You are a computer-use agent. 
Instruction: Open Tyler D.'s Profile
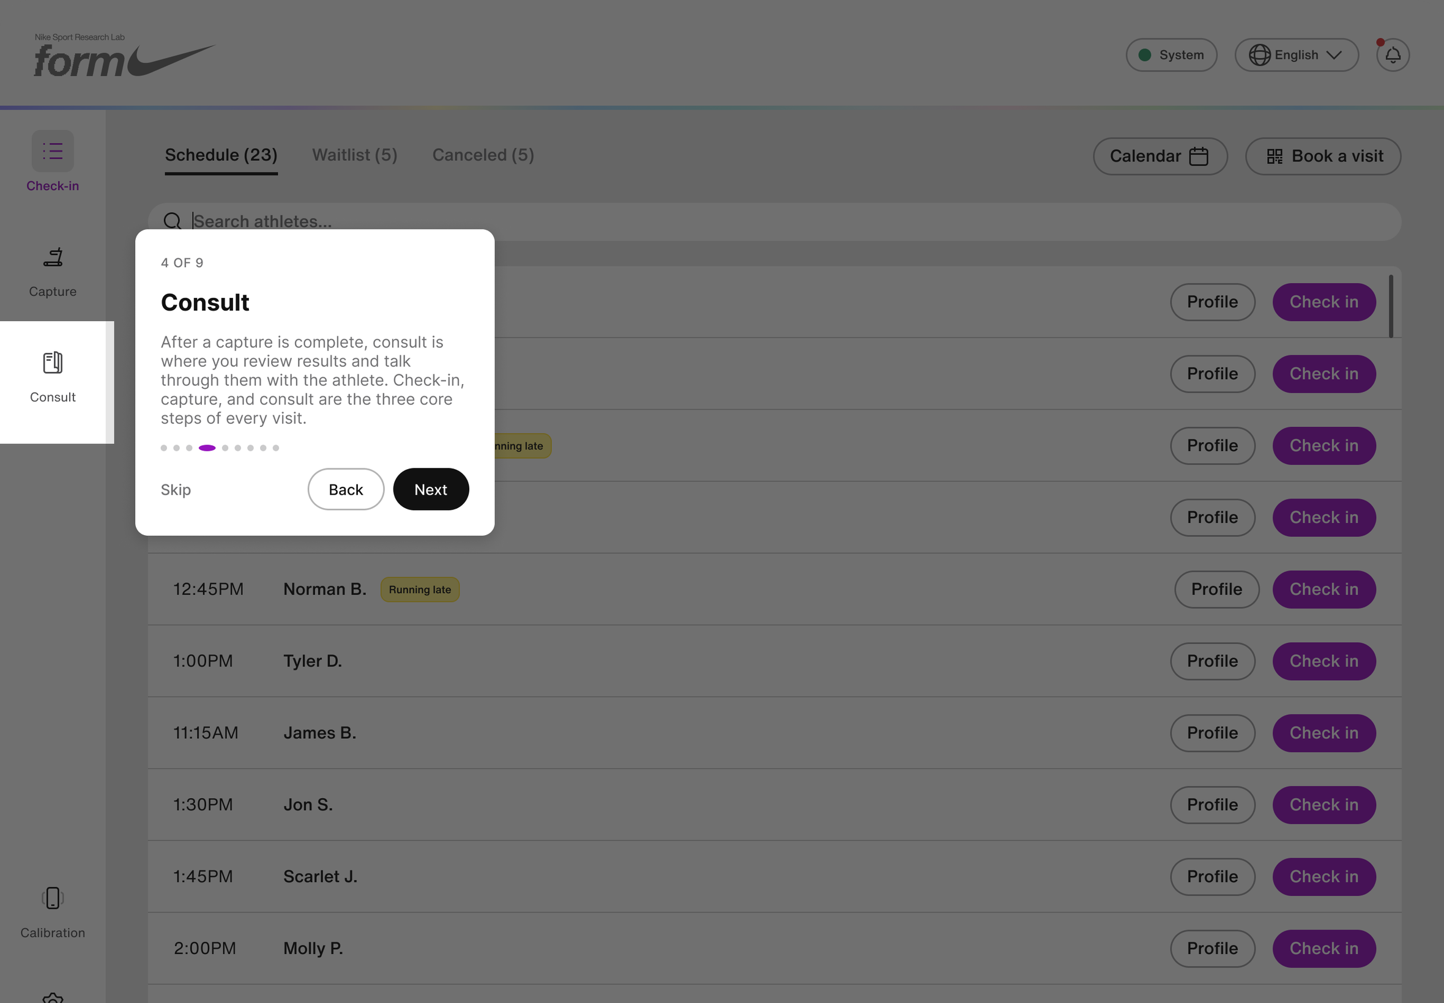coord(1212,661)
